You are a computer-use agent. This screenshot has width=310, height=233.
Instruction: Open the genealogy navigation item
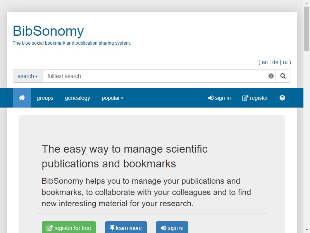click(77, 98)
